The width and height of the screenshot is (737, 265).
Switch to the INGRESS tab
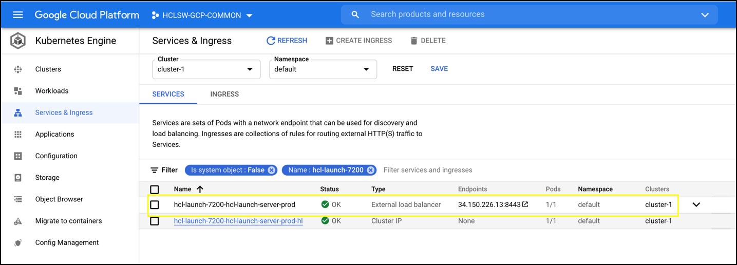click(224, 94)
